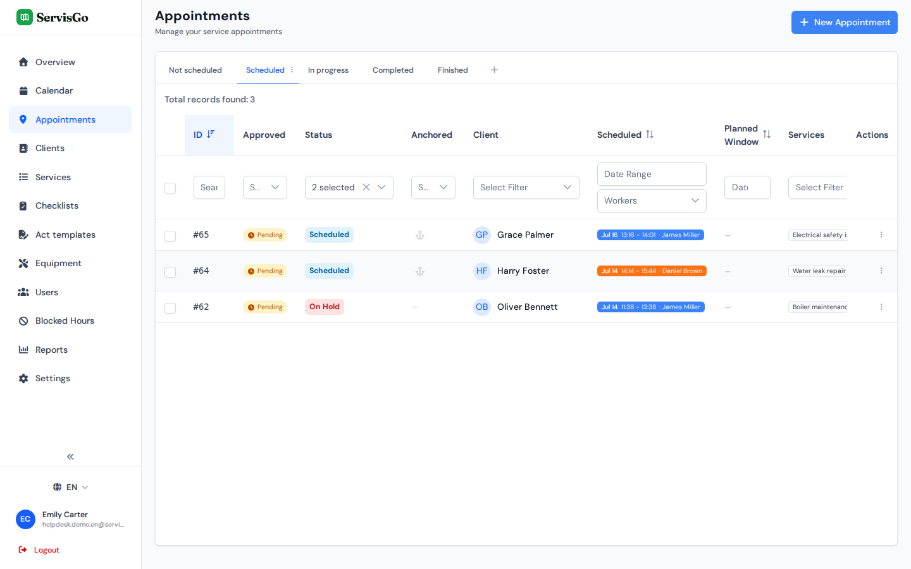The width and height of the screenshot is (911, 569).
Task: Open Harry Foster's orange Jul 14 schedule badge
Action: pos(652,271)
